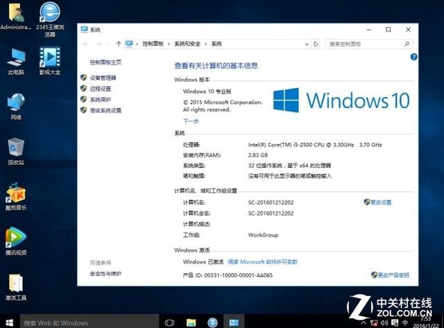The image size is (444, 328).
Task: Show hidden tray icons chevron
Action: pyautogui.click(x=364, y=323)
